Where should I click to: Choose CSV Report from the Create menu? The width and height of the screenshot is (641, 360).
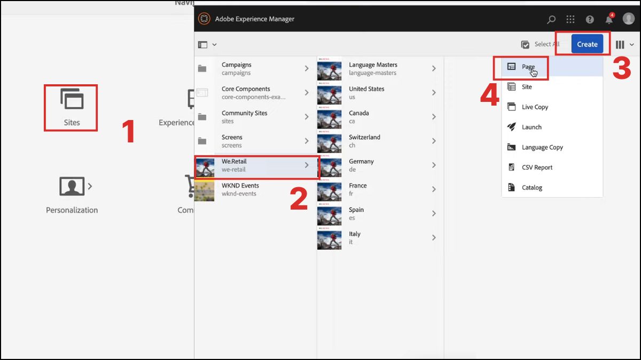(x=552, y=167)
